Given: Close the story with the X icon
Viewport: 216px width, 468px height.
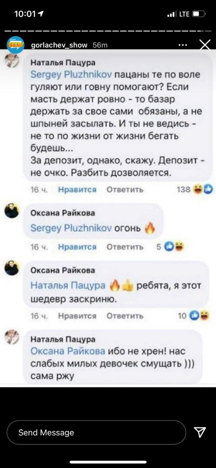Looking at the screenshot, I should pyautogui.click(x=205, y=45).
